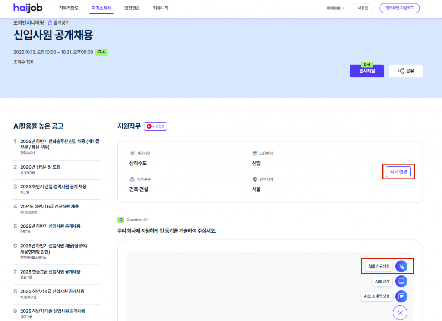Click the 입사지원 apply button
Image resolution: width=442 pixels, height=321 pixels.
point(366,71)
